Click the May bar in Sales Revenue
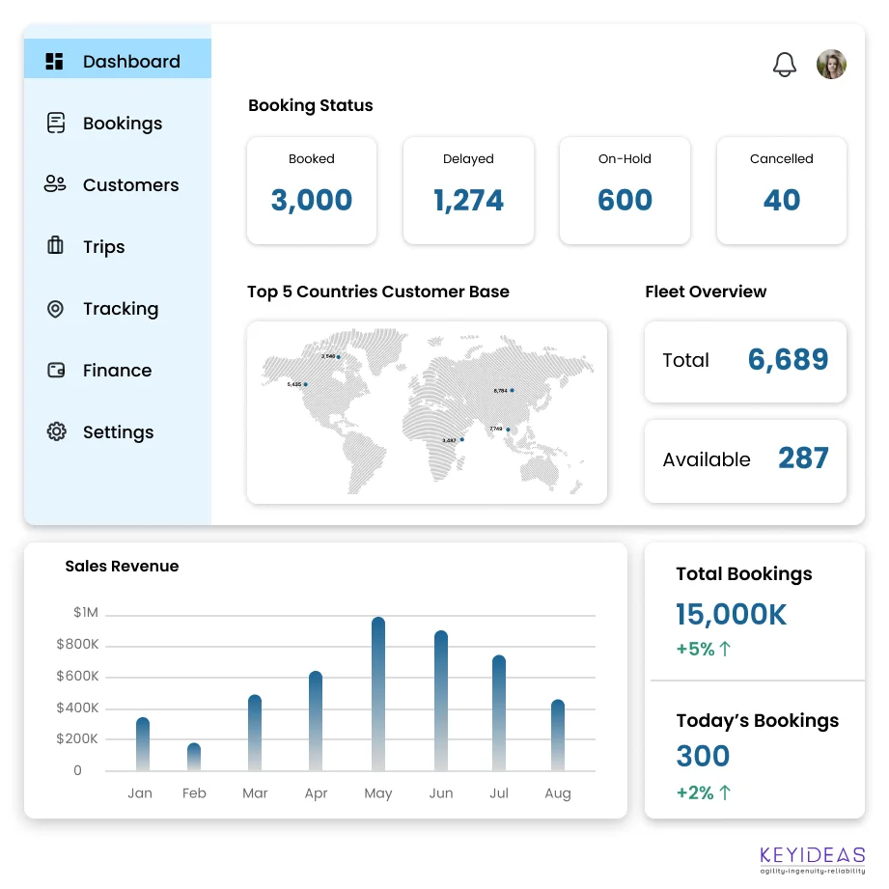The height and width of the screenshot is (889, 889). click(378, 693)
